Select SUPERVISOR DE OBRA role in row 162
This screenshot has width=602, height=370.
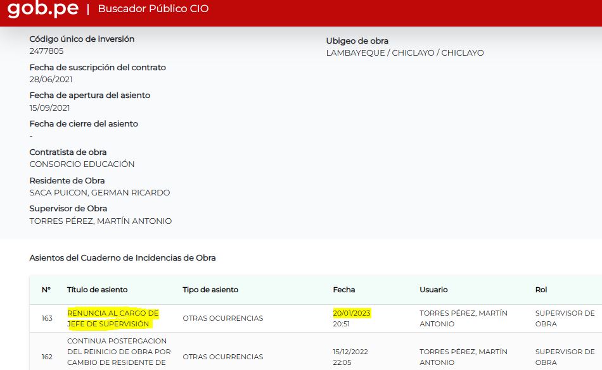pyautogui.click(x=565, y=357)
